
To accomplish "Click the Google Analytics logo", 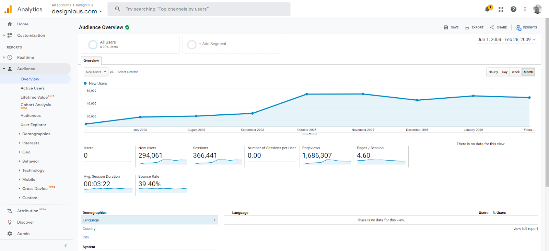I will tap(8, 9).
